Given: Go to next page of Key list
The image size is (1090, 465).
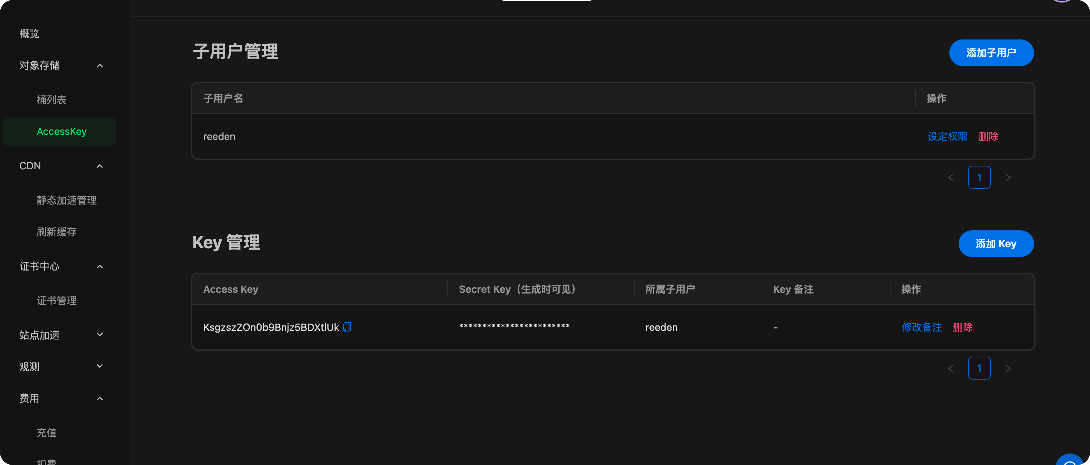Looking at the screenshot, I should (1008, 368).
